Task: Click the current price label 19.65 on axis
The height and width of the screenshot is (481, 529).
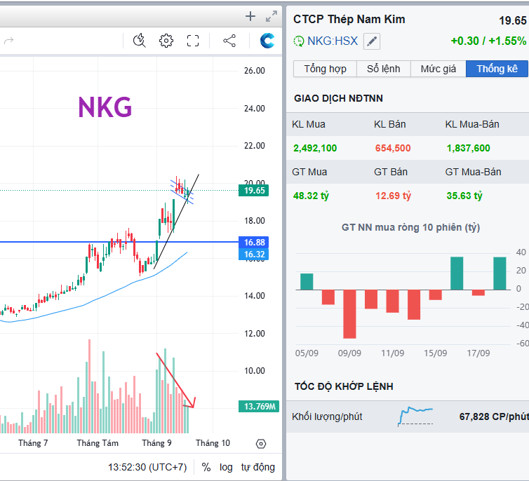Action: 254,191
